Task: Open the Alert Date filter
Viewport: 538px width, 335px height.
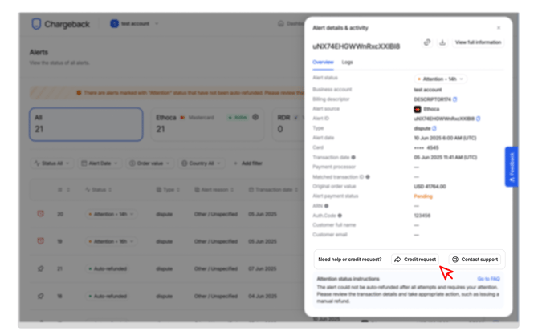Action: pos(99,163)
